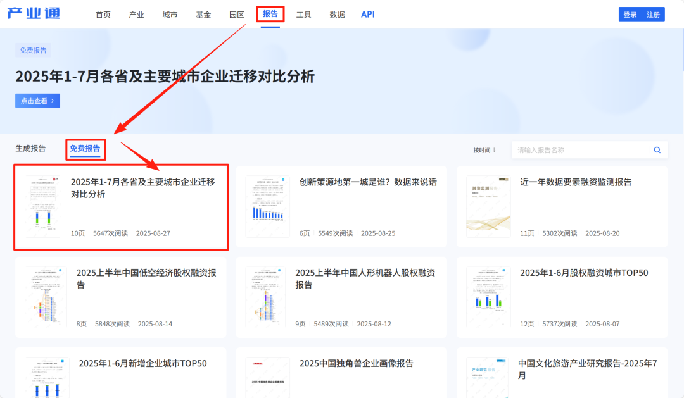Viewport: 684px width, 398px height.
Task: Open the 首页 menu item
Action: pyautogui.click(x=103, y=15)
